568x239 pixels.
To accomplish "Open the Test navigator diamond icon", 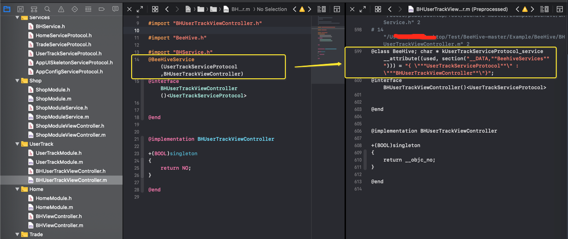I will [75, 9].
